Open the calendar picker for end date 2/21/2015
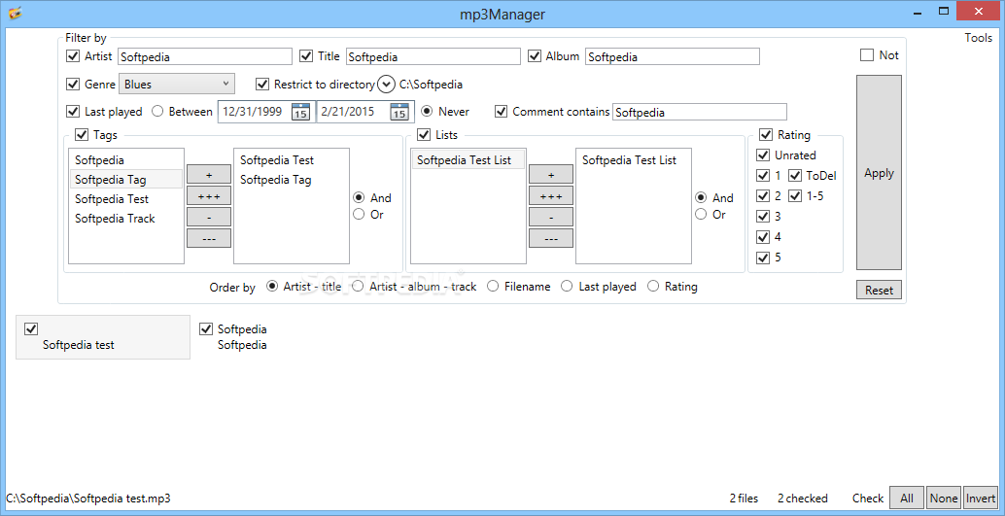The height and width of the screenshot is (516, 1005). pos(399,112)
